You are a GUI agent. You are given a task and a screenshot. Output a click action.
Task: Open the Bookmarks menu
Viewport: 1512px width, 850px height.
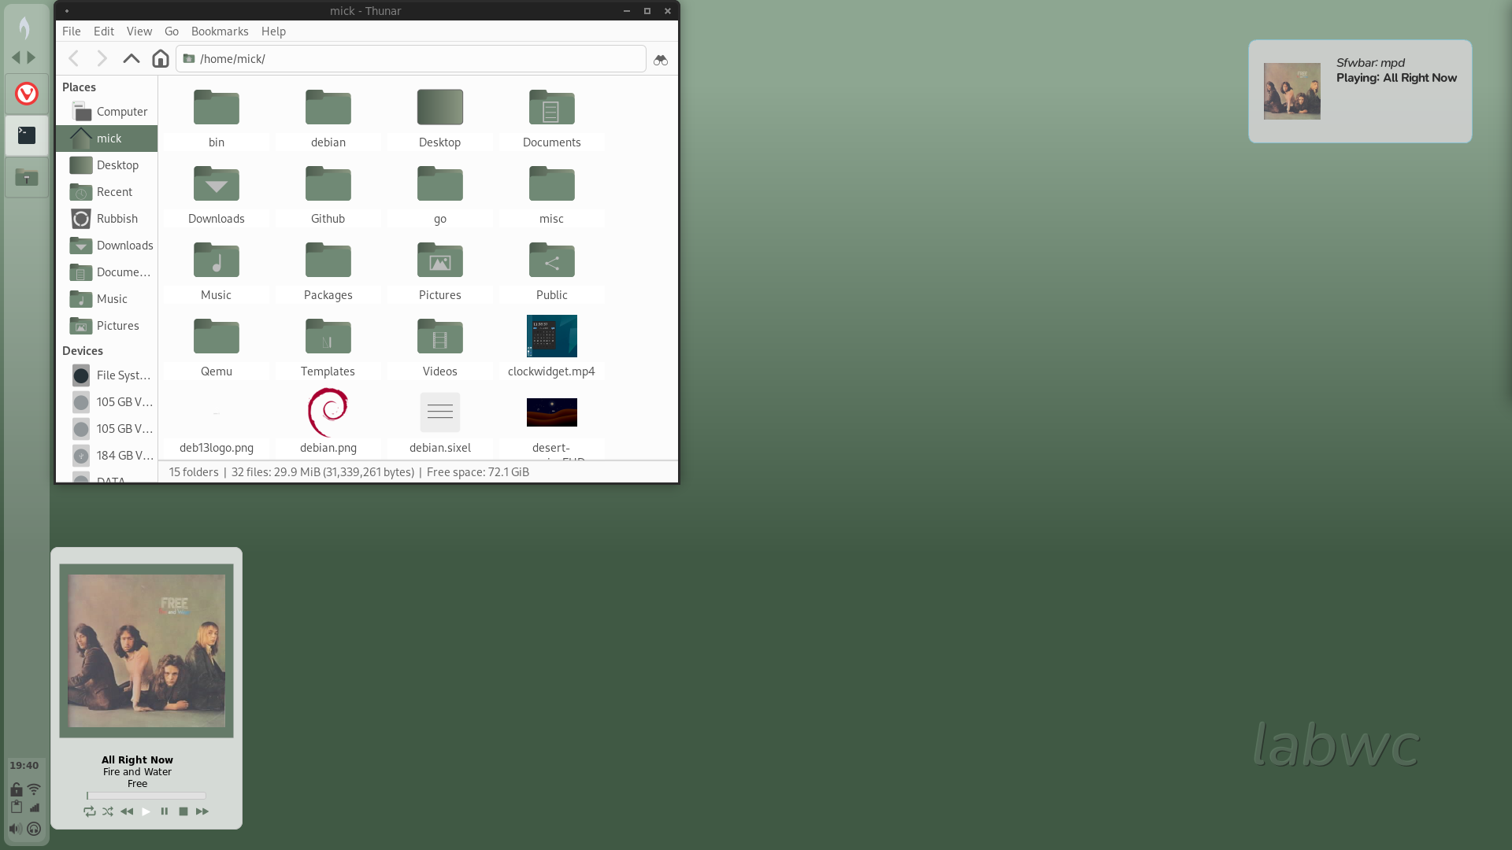219,31
